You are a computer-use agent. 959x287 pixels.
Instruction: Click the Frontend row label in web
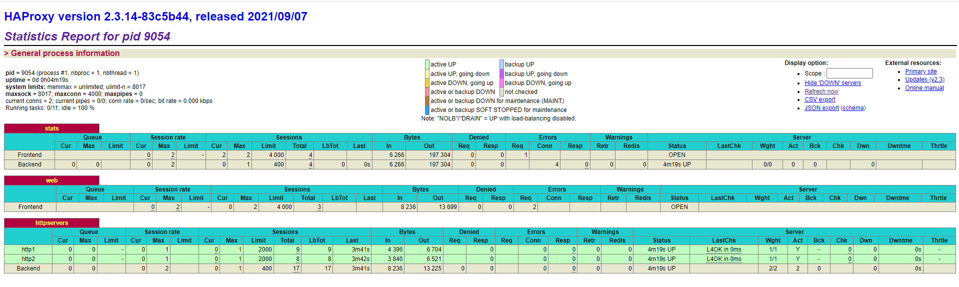(x=30, y=207)
